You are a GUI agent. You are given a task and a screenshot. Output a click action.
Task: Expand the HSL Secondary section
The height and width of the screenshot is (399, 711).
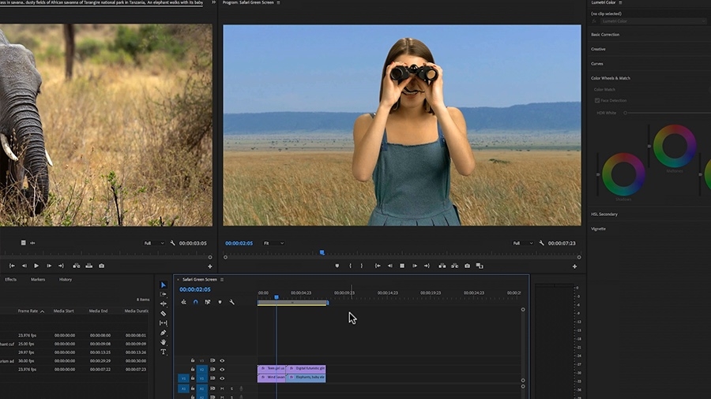click(x=604, y=214)
